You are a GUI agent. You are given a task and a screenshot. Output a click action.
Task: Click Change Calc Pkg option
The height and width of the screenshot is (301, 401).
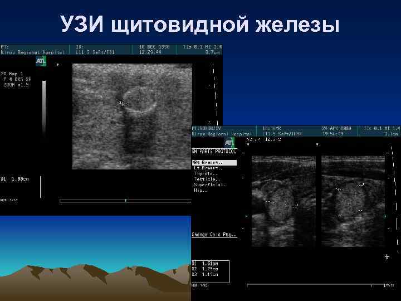point(214,235)
